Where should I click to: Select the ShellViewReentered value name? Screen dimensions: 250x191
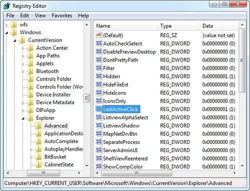(x=125, y=158)
